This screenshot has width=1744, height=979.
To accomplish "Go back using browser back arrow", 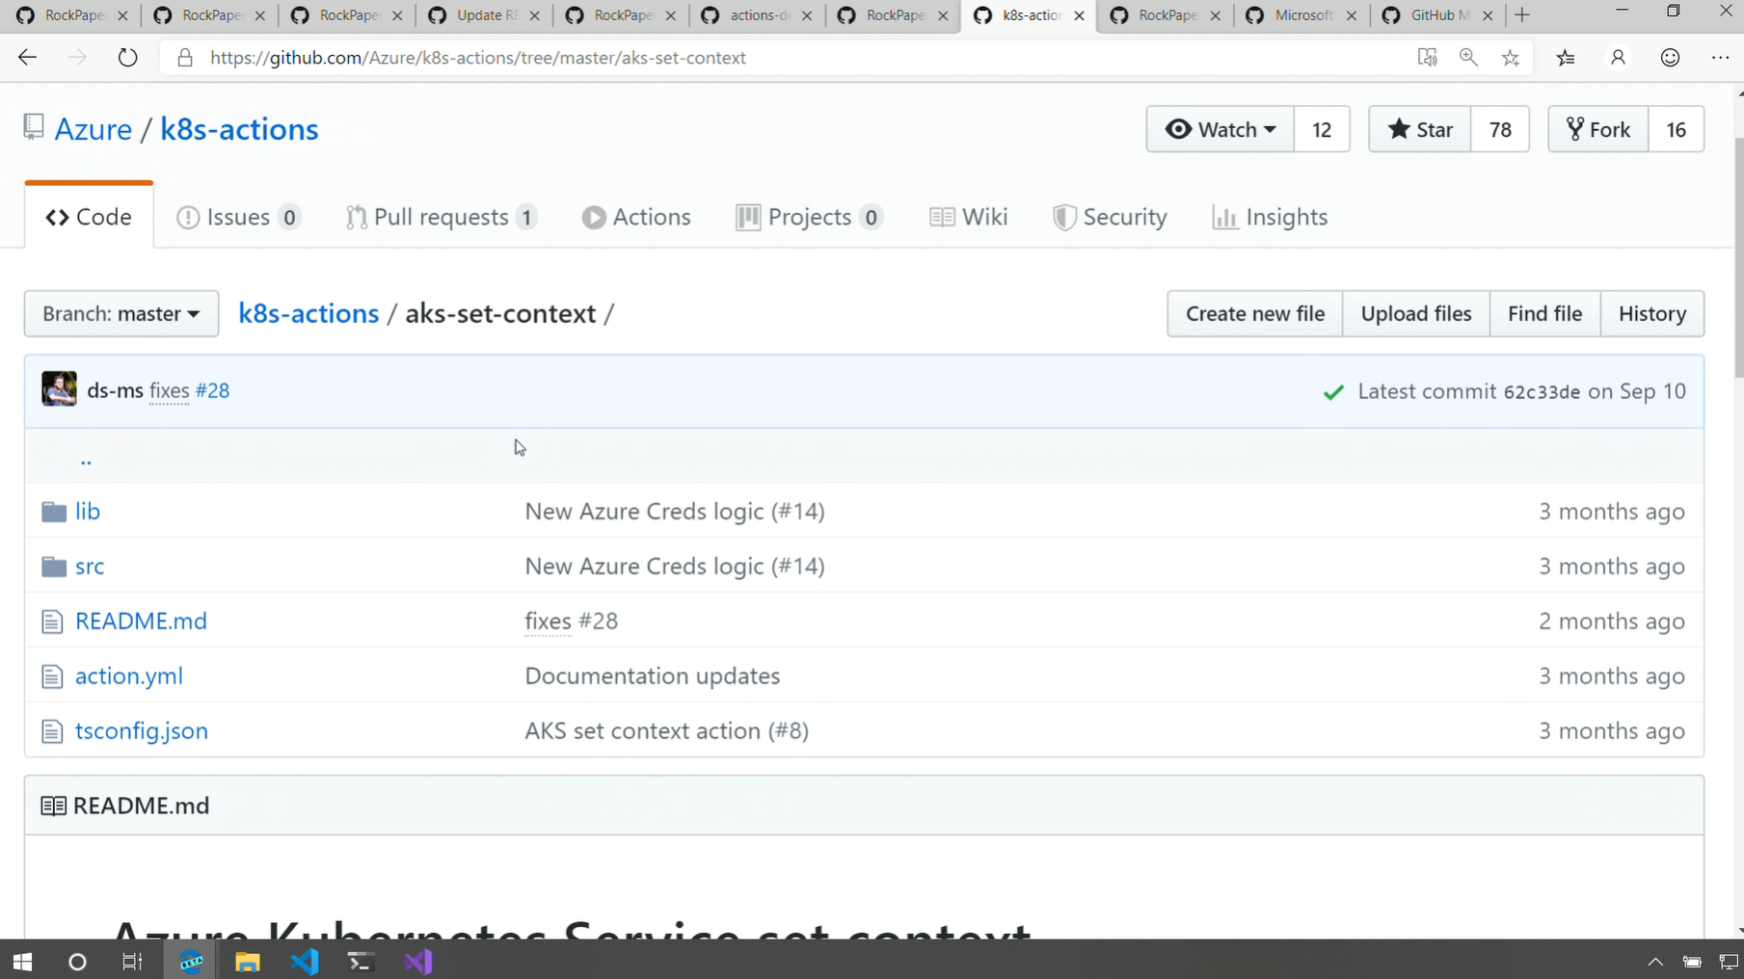I will [27, 58].
